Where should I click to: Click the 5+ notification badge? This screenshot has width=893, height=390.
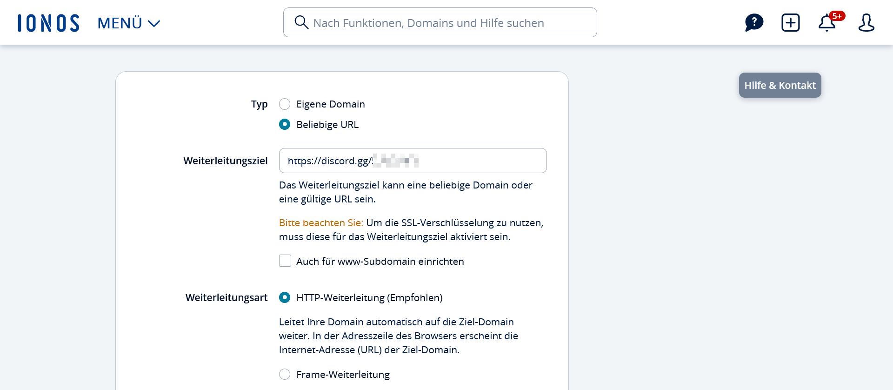[837, 16]
